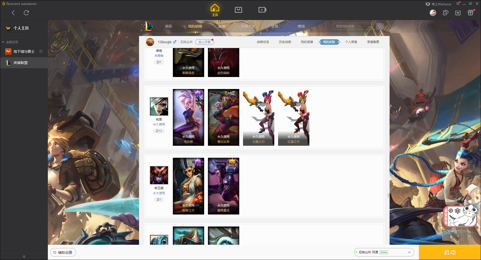Screen dimensions: 481x260
Task: Click the 启动 launch button
Action: tap(450, 252)
